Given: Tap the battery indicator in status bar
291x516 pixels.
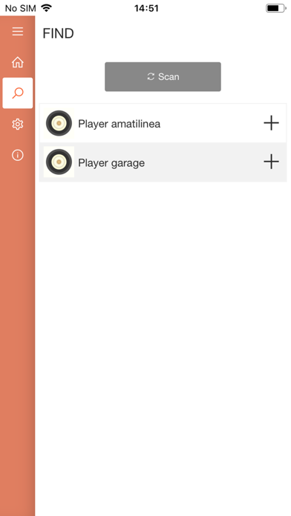Looking at the screenshot, I should (x=276, y=8).
